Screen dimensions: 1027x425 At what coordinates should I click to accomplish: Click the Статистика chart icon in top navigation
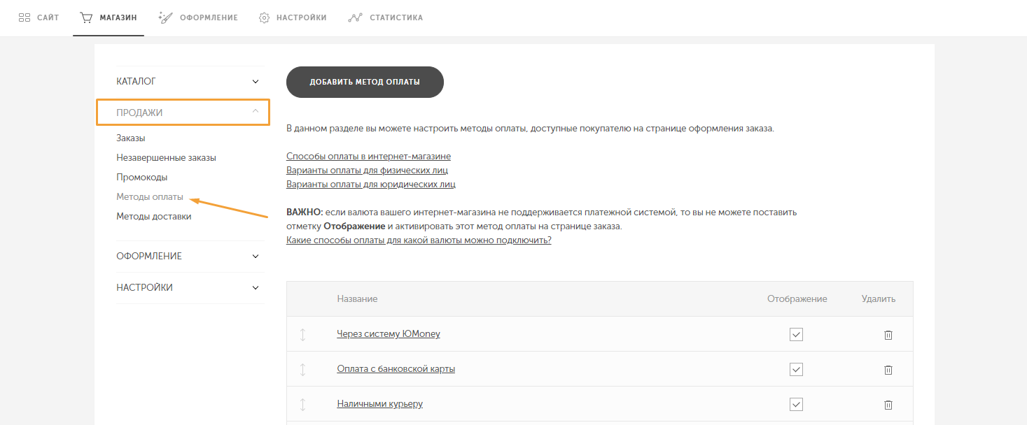pyautogui.click(x=355, y=17)
